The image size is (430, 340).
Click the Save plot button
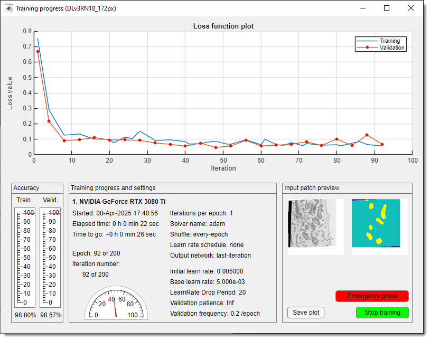pos(306,313)
